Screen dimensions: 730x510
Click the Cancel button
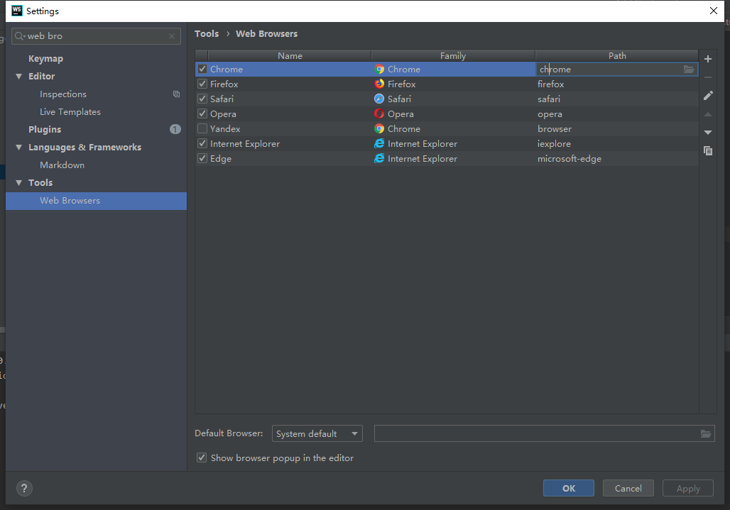tap(628, 488)
